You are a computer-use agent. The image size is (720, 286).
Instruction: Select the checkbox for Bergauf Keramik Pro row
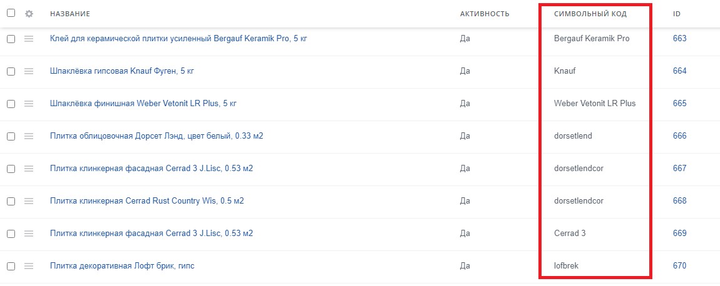click(x=11, y=39)
